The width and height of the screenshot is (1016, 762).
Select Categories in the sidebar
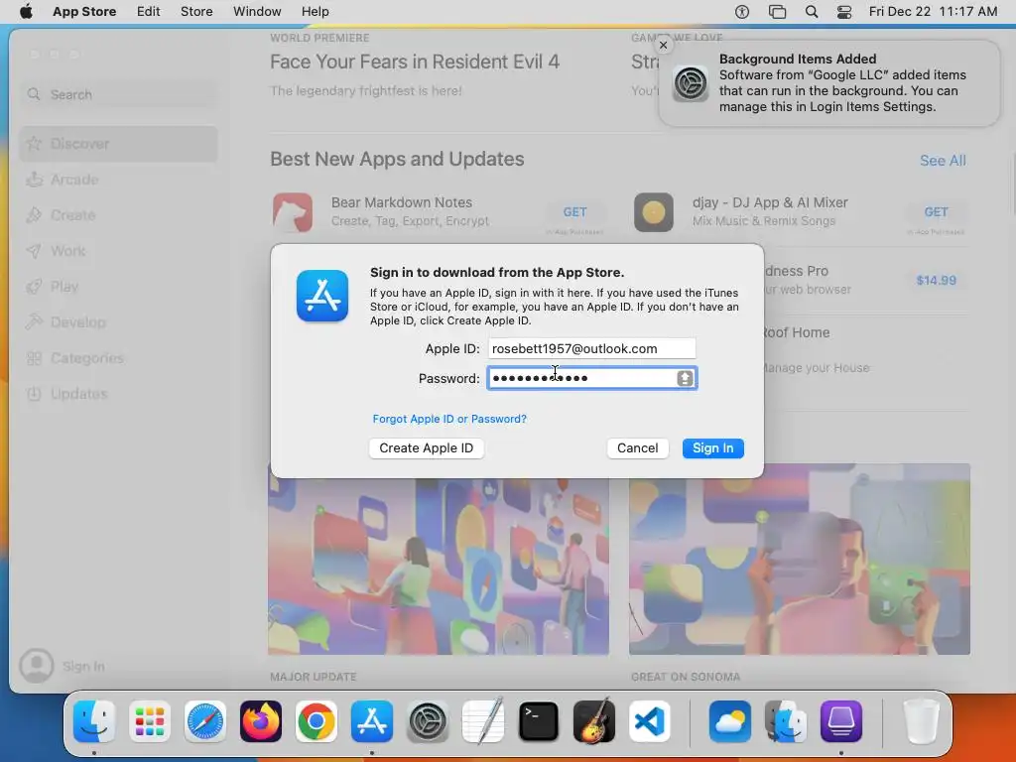click(119, 357)
